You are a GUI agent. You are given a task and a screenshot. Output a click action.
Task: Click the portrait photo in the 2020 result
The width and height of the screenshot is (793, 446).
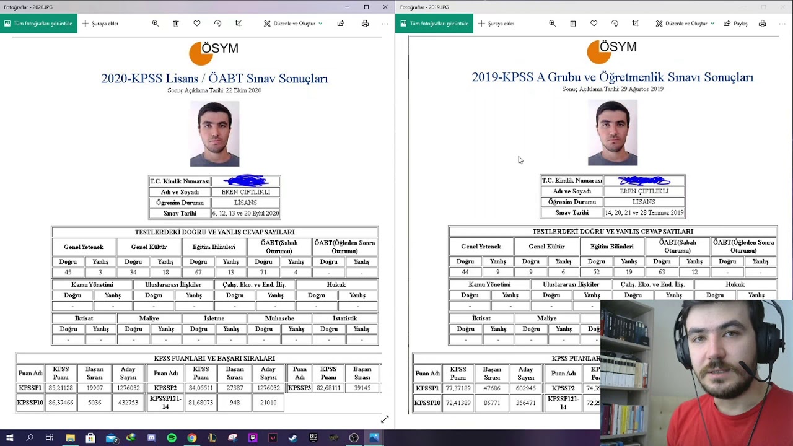pyautogui.click(x=214, y=134)
